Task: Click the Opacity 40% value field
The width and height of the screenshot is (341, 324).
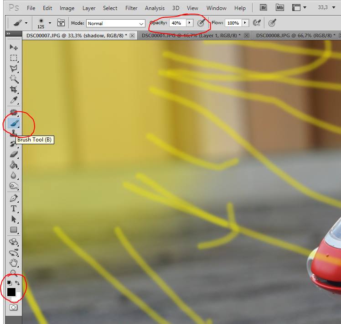Action: (178, 23)
